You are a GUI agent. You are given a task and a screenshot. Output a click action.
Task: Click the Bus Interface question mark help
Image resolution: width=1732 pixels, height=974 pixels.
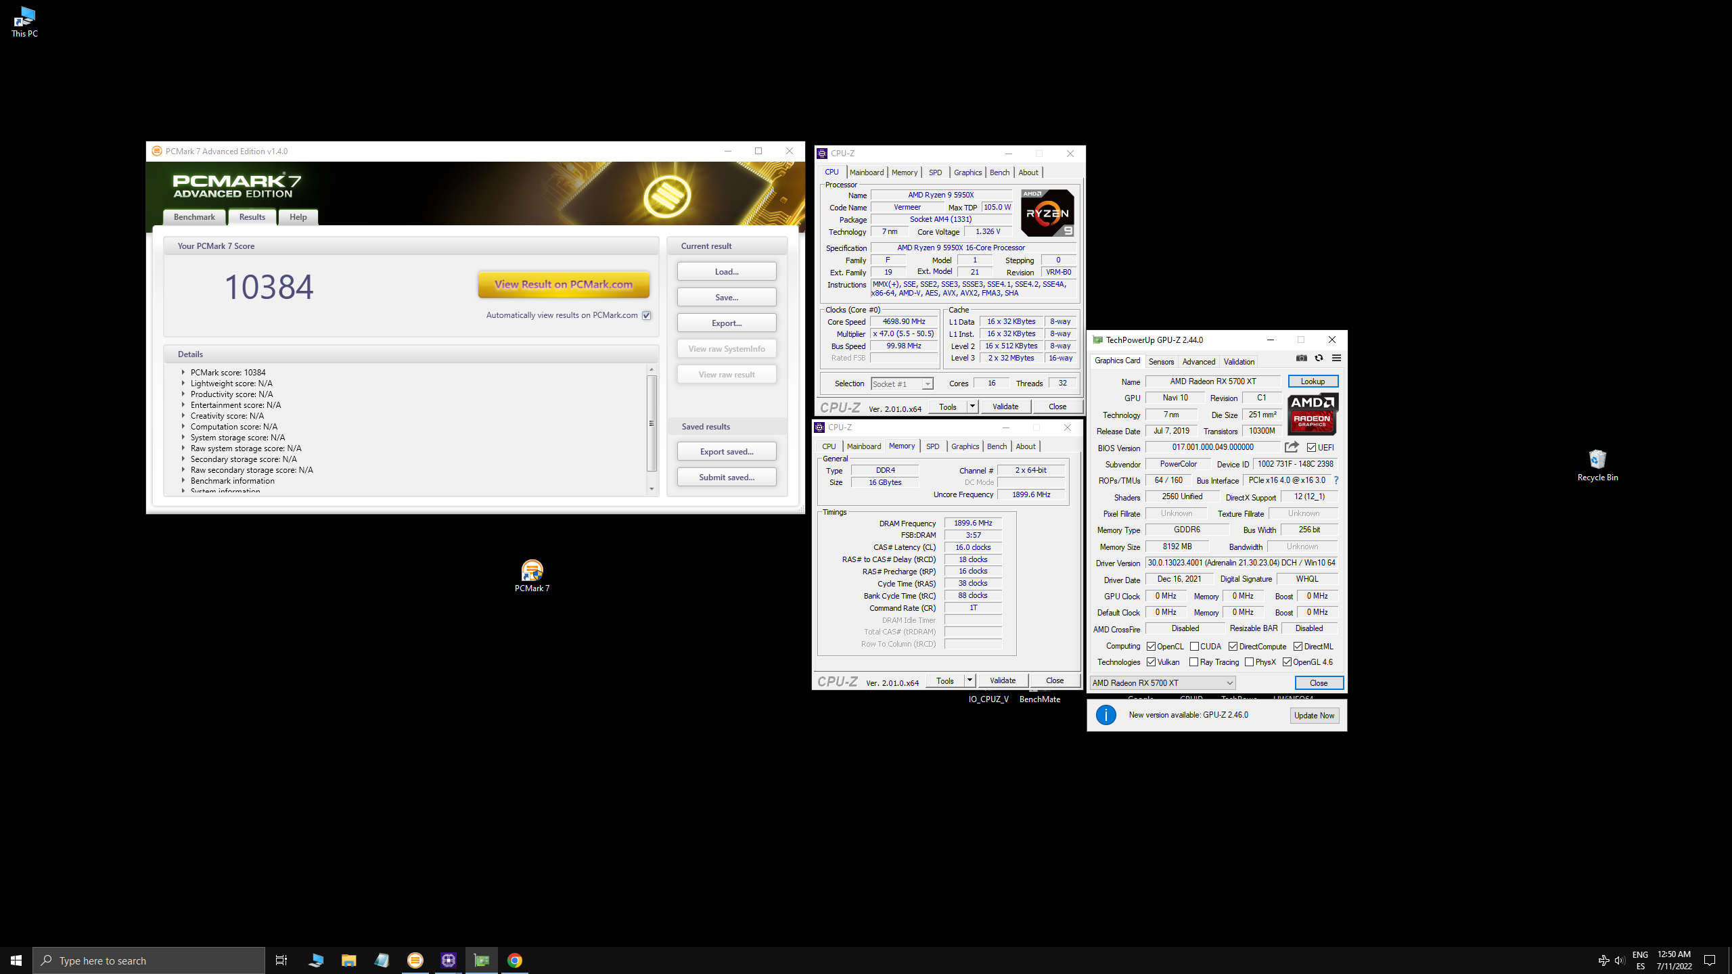[1336, 480]
